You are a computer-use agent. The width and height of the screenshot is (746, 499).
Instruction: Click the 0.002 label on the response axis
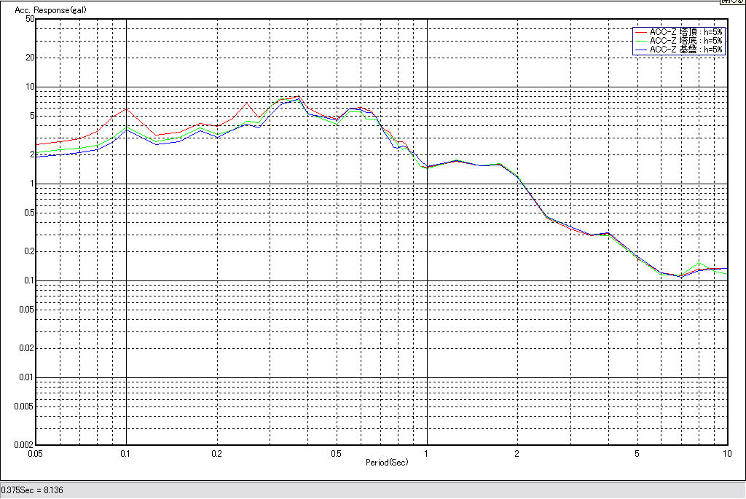25,444
